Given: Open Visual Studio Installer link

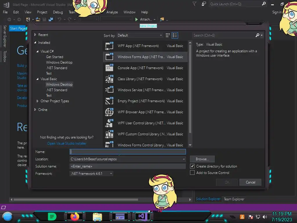Looking at the screenshot, I should (67, 143).
